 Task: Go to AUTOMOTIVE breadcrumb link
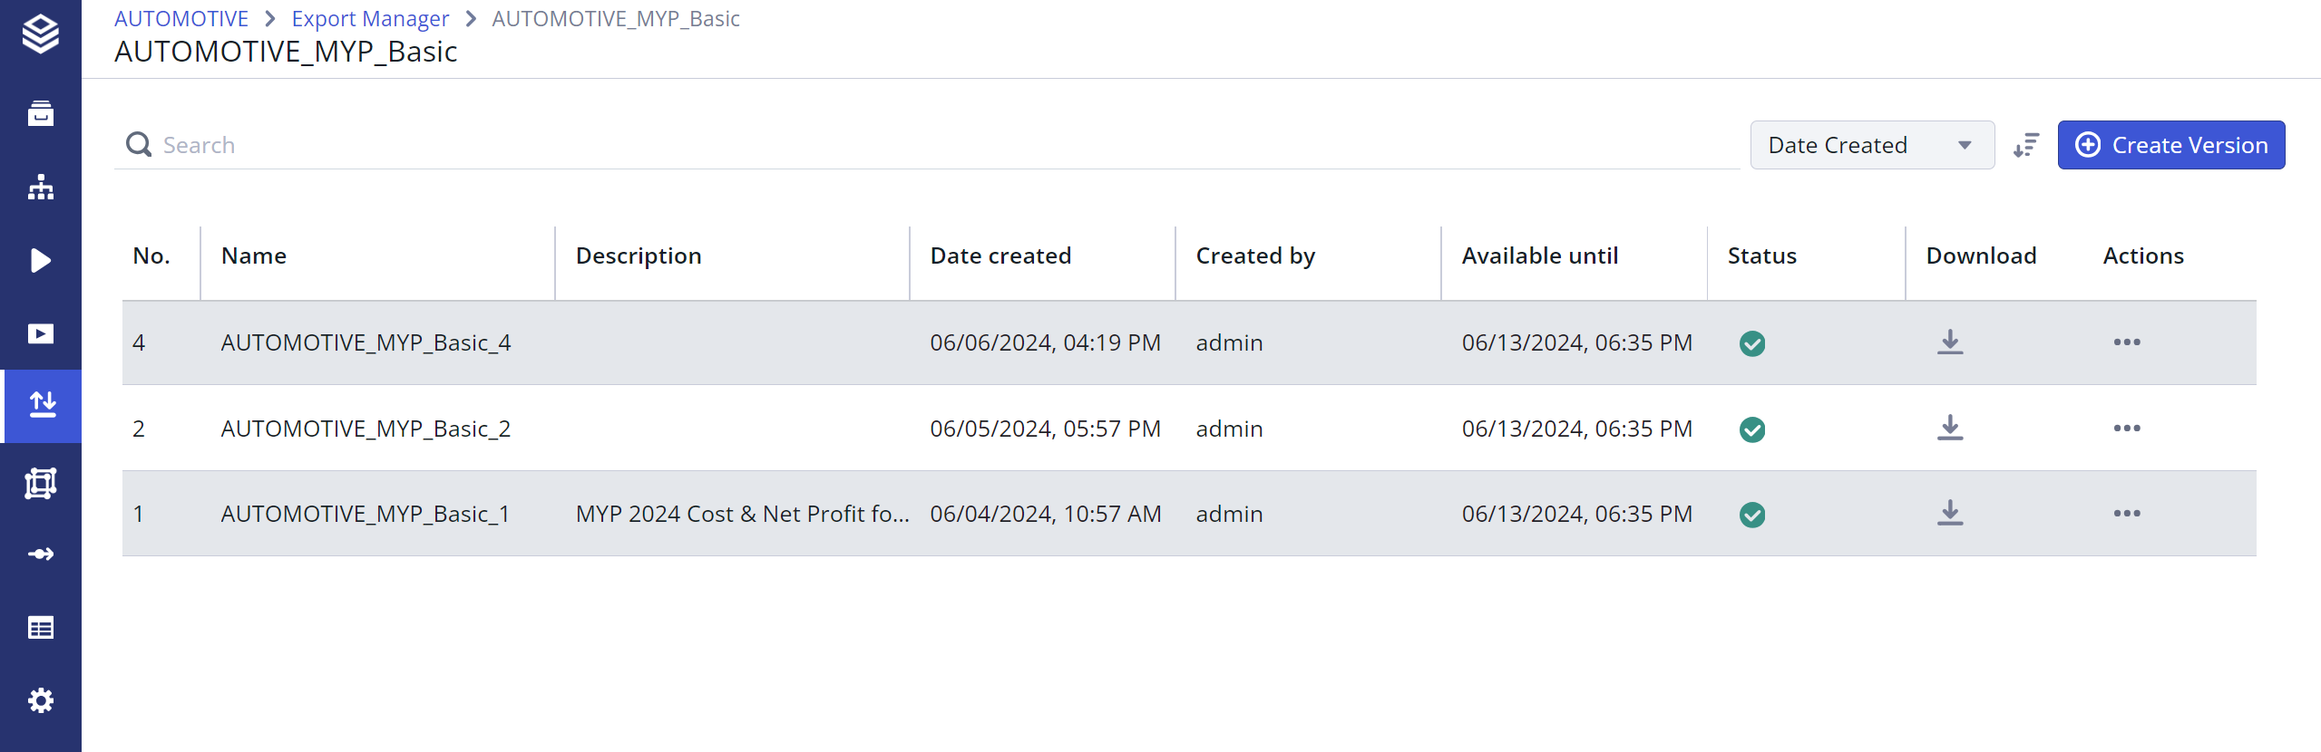pos(181,19)
